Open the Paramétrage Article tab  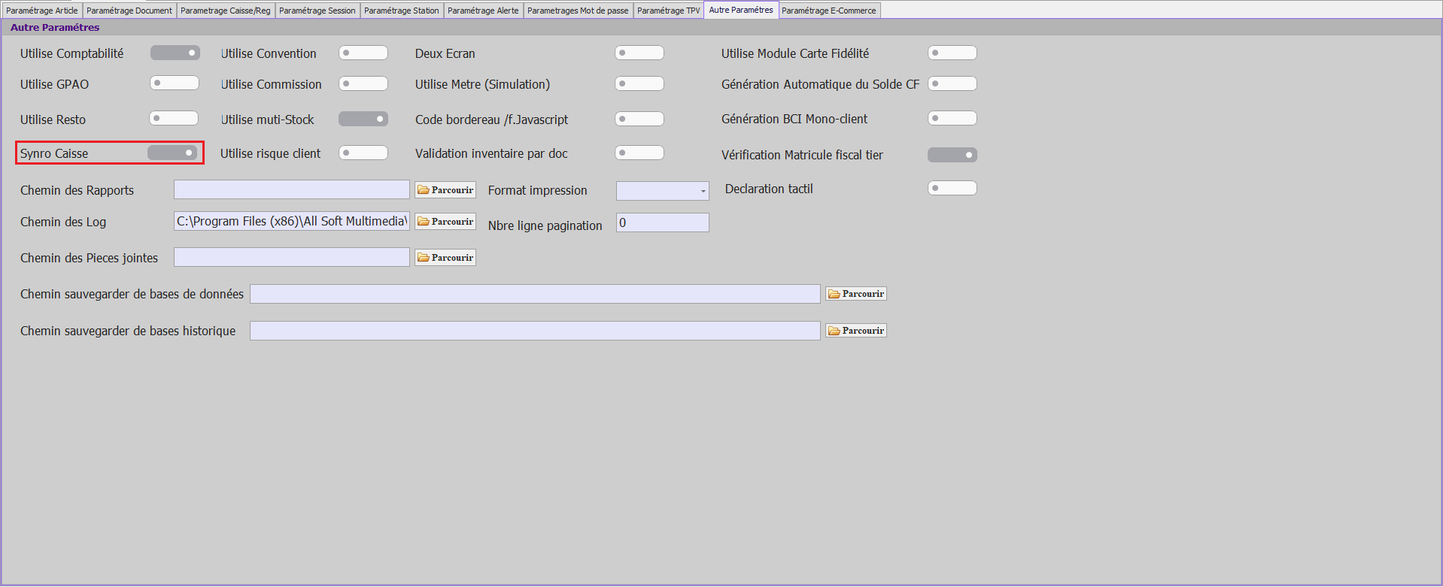coord(42,11)
